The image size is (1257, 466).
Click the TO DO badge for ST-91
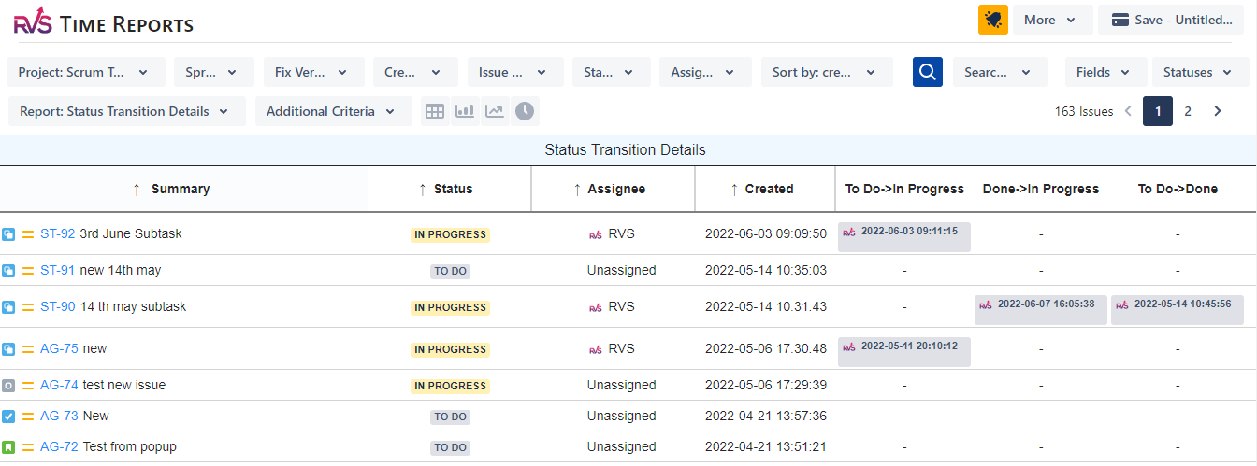tap(450, 272)
